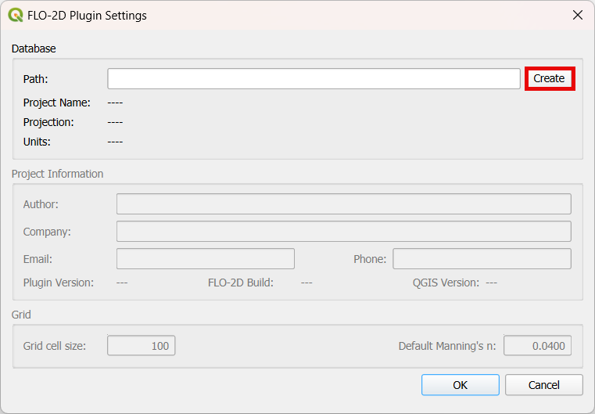The width and height of the screenshot is (595, 414).
Task: Click the QGIS logo in title bar
Action: click(x=15, y=15)
